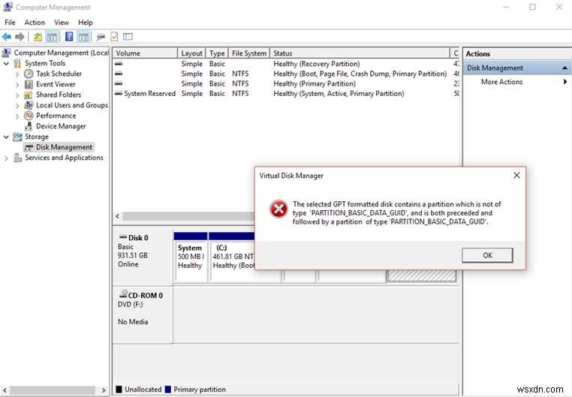Select the Healthy (Primary Partition) row
Viewport: 572px width, 397px height.
[x=286, y=84]
